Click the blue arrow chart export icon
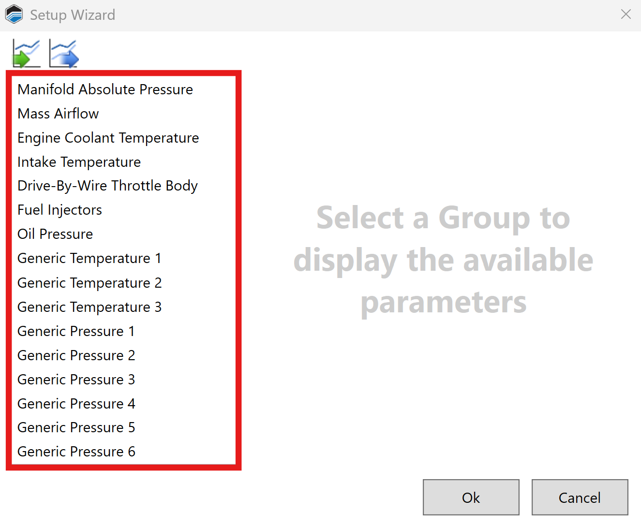Image resolution: width=641 pixels, height=527 pixels. point(64,53)
